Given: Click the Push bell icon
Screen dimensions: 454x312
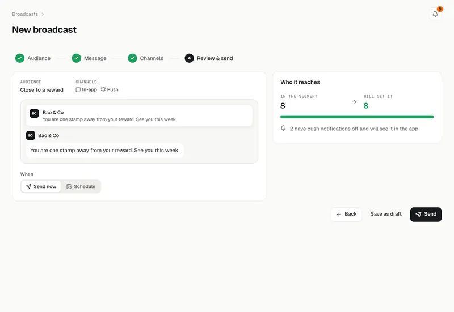Looking at the screenshot, I should (x=103, y=89).
